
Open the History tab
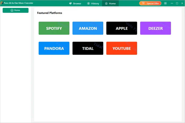coord(93,3)
